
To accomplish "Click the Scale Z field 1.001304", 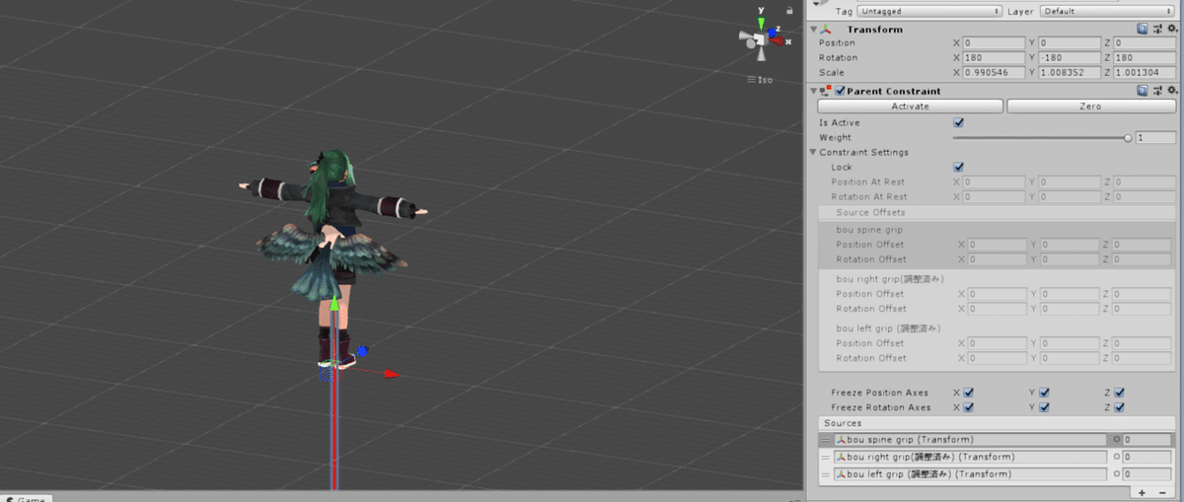I will pyautogui.click(x=1144, y=72).
